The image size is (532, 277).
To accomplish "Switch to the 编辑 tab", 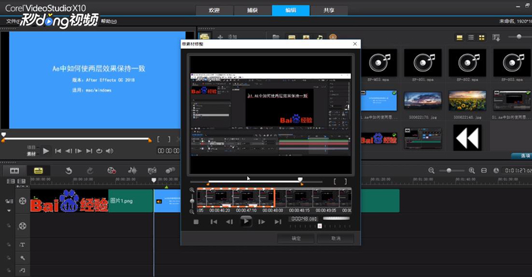I will pyautogui.click(x=291, y=10).
